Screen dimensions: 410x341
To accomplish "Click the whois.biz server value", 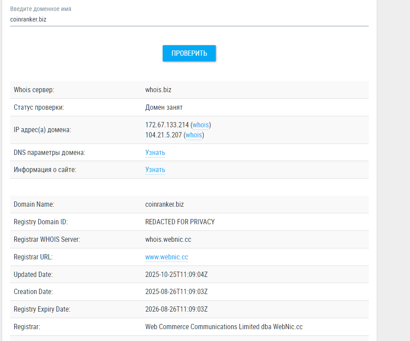I will (x=158, y=90).
